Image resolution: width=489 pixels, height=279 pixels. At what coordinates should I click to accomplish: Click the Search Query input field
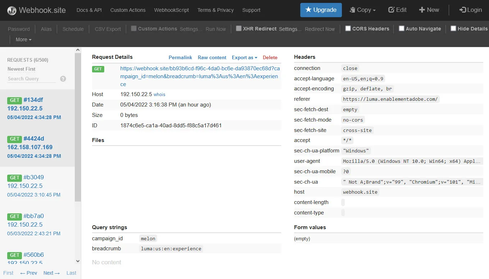click(32, 79)
